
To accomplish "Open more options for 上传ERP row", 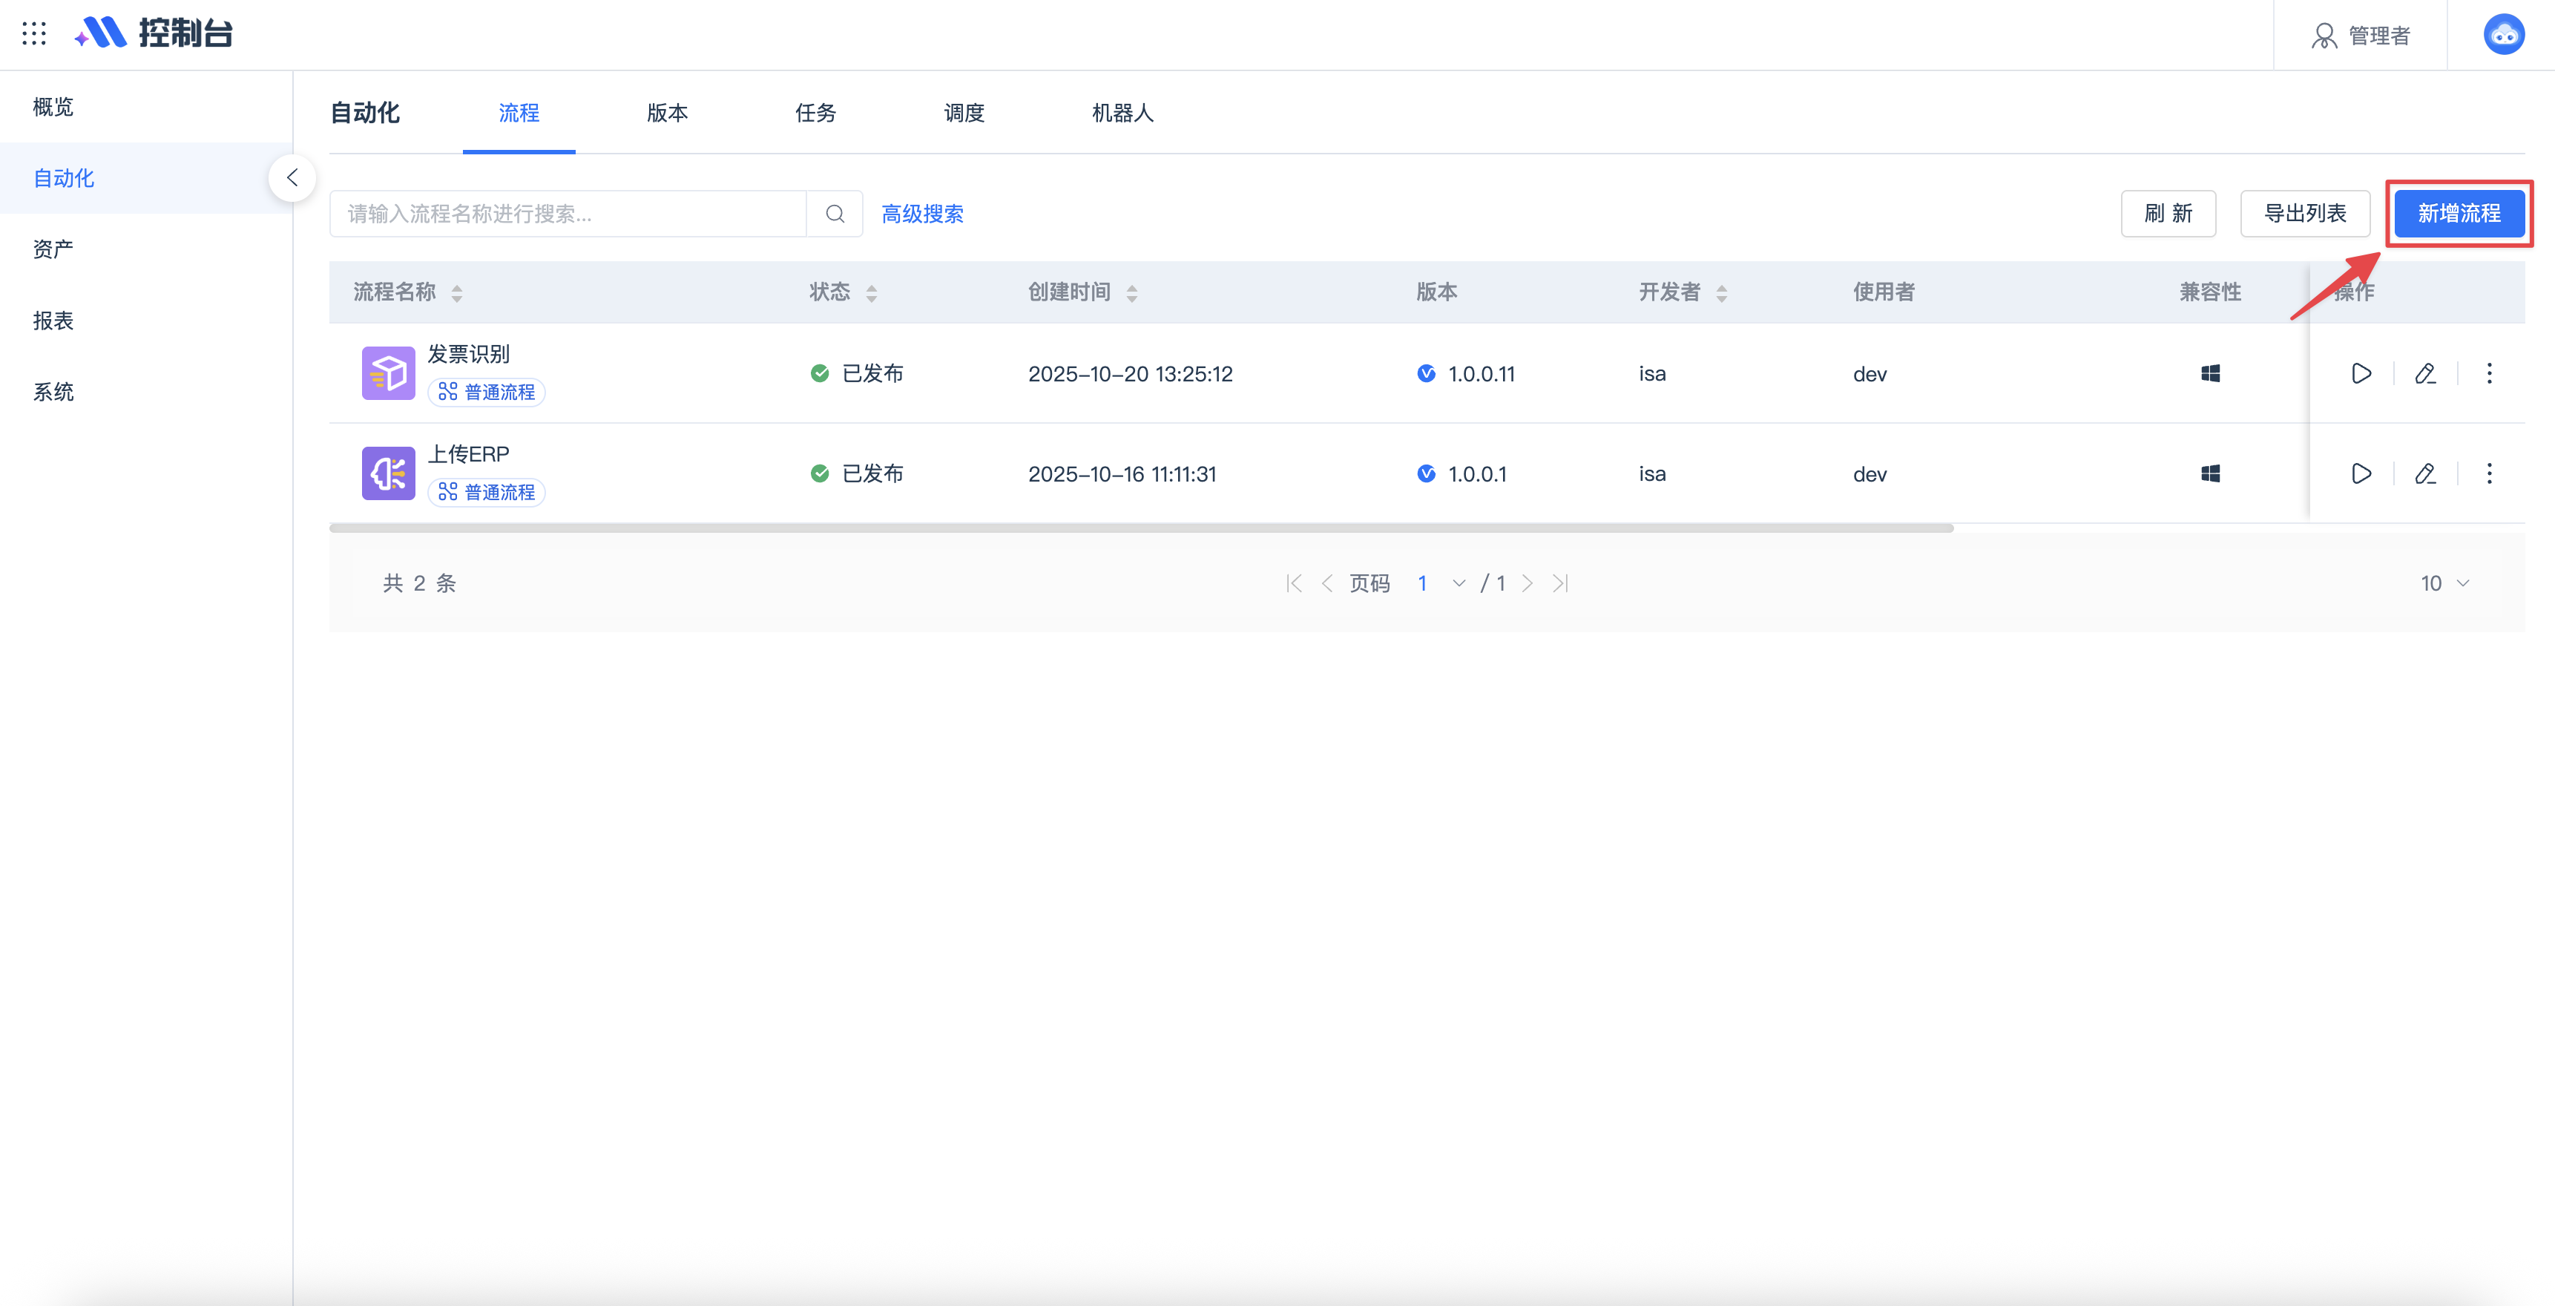I will [2488, 473].
